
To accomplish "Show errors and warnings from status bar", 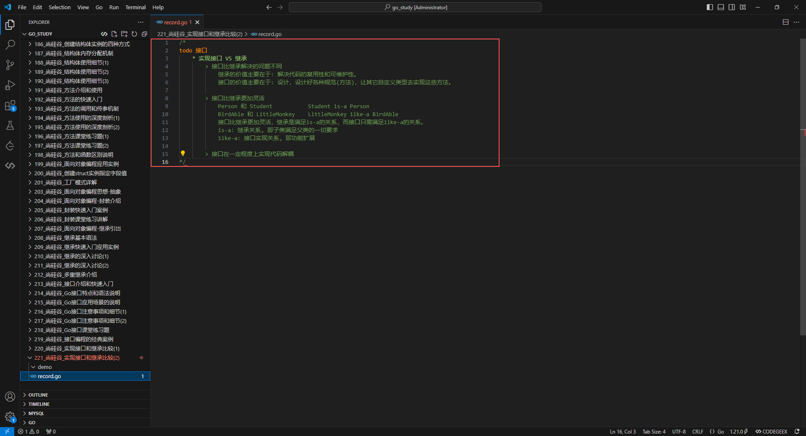I will pos(29,431).
